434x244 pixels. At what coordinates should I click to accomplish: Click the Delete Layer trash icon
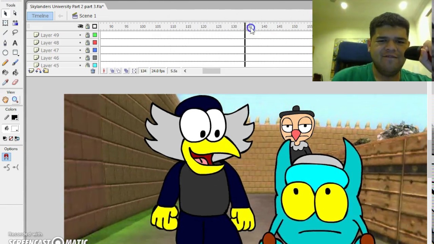point(93,71)
